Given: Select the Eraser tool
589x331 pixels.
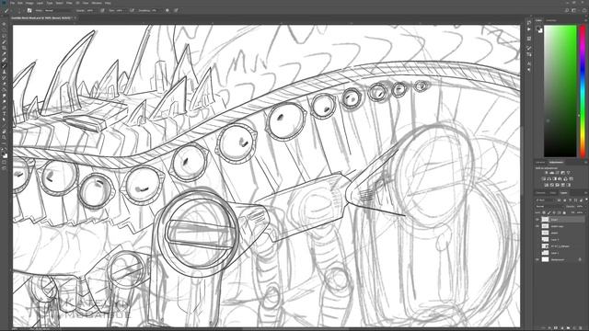Looking at the screenshot, I should coord(4,84).
